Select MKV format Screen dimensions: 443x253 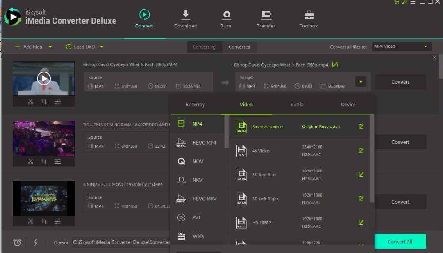point(197,180)
